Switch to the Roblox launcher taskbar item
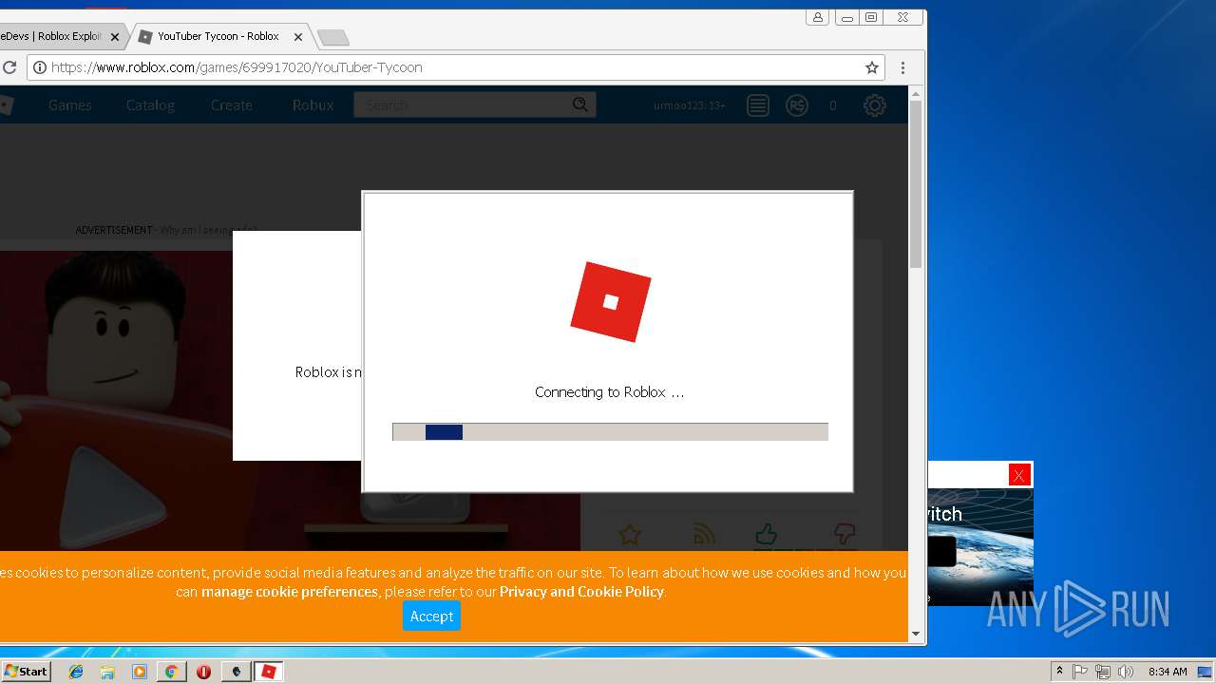Viewport: 1216px width, 684px height. tap(268, 672)
